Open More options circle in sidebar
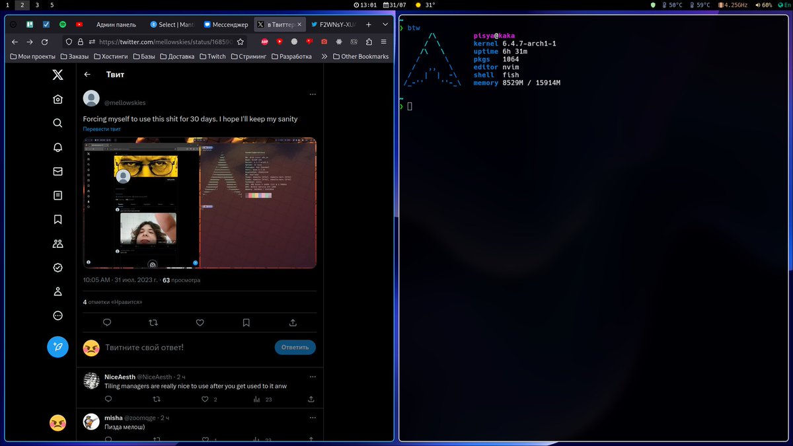 tap(57, 316)
